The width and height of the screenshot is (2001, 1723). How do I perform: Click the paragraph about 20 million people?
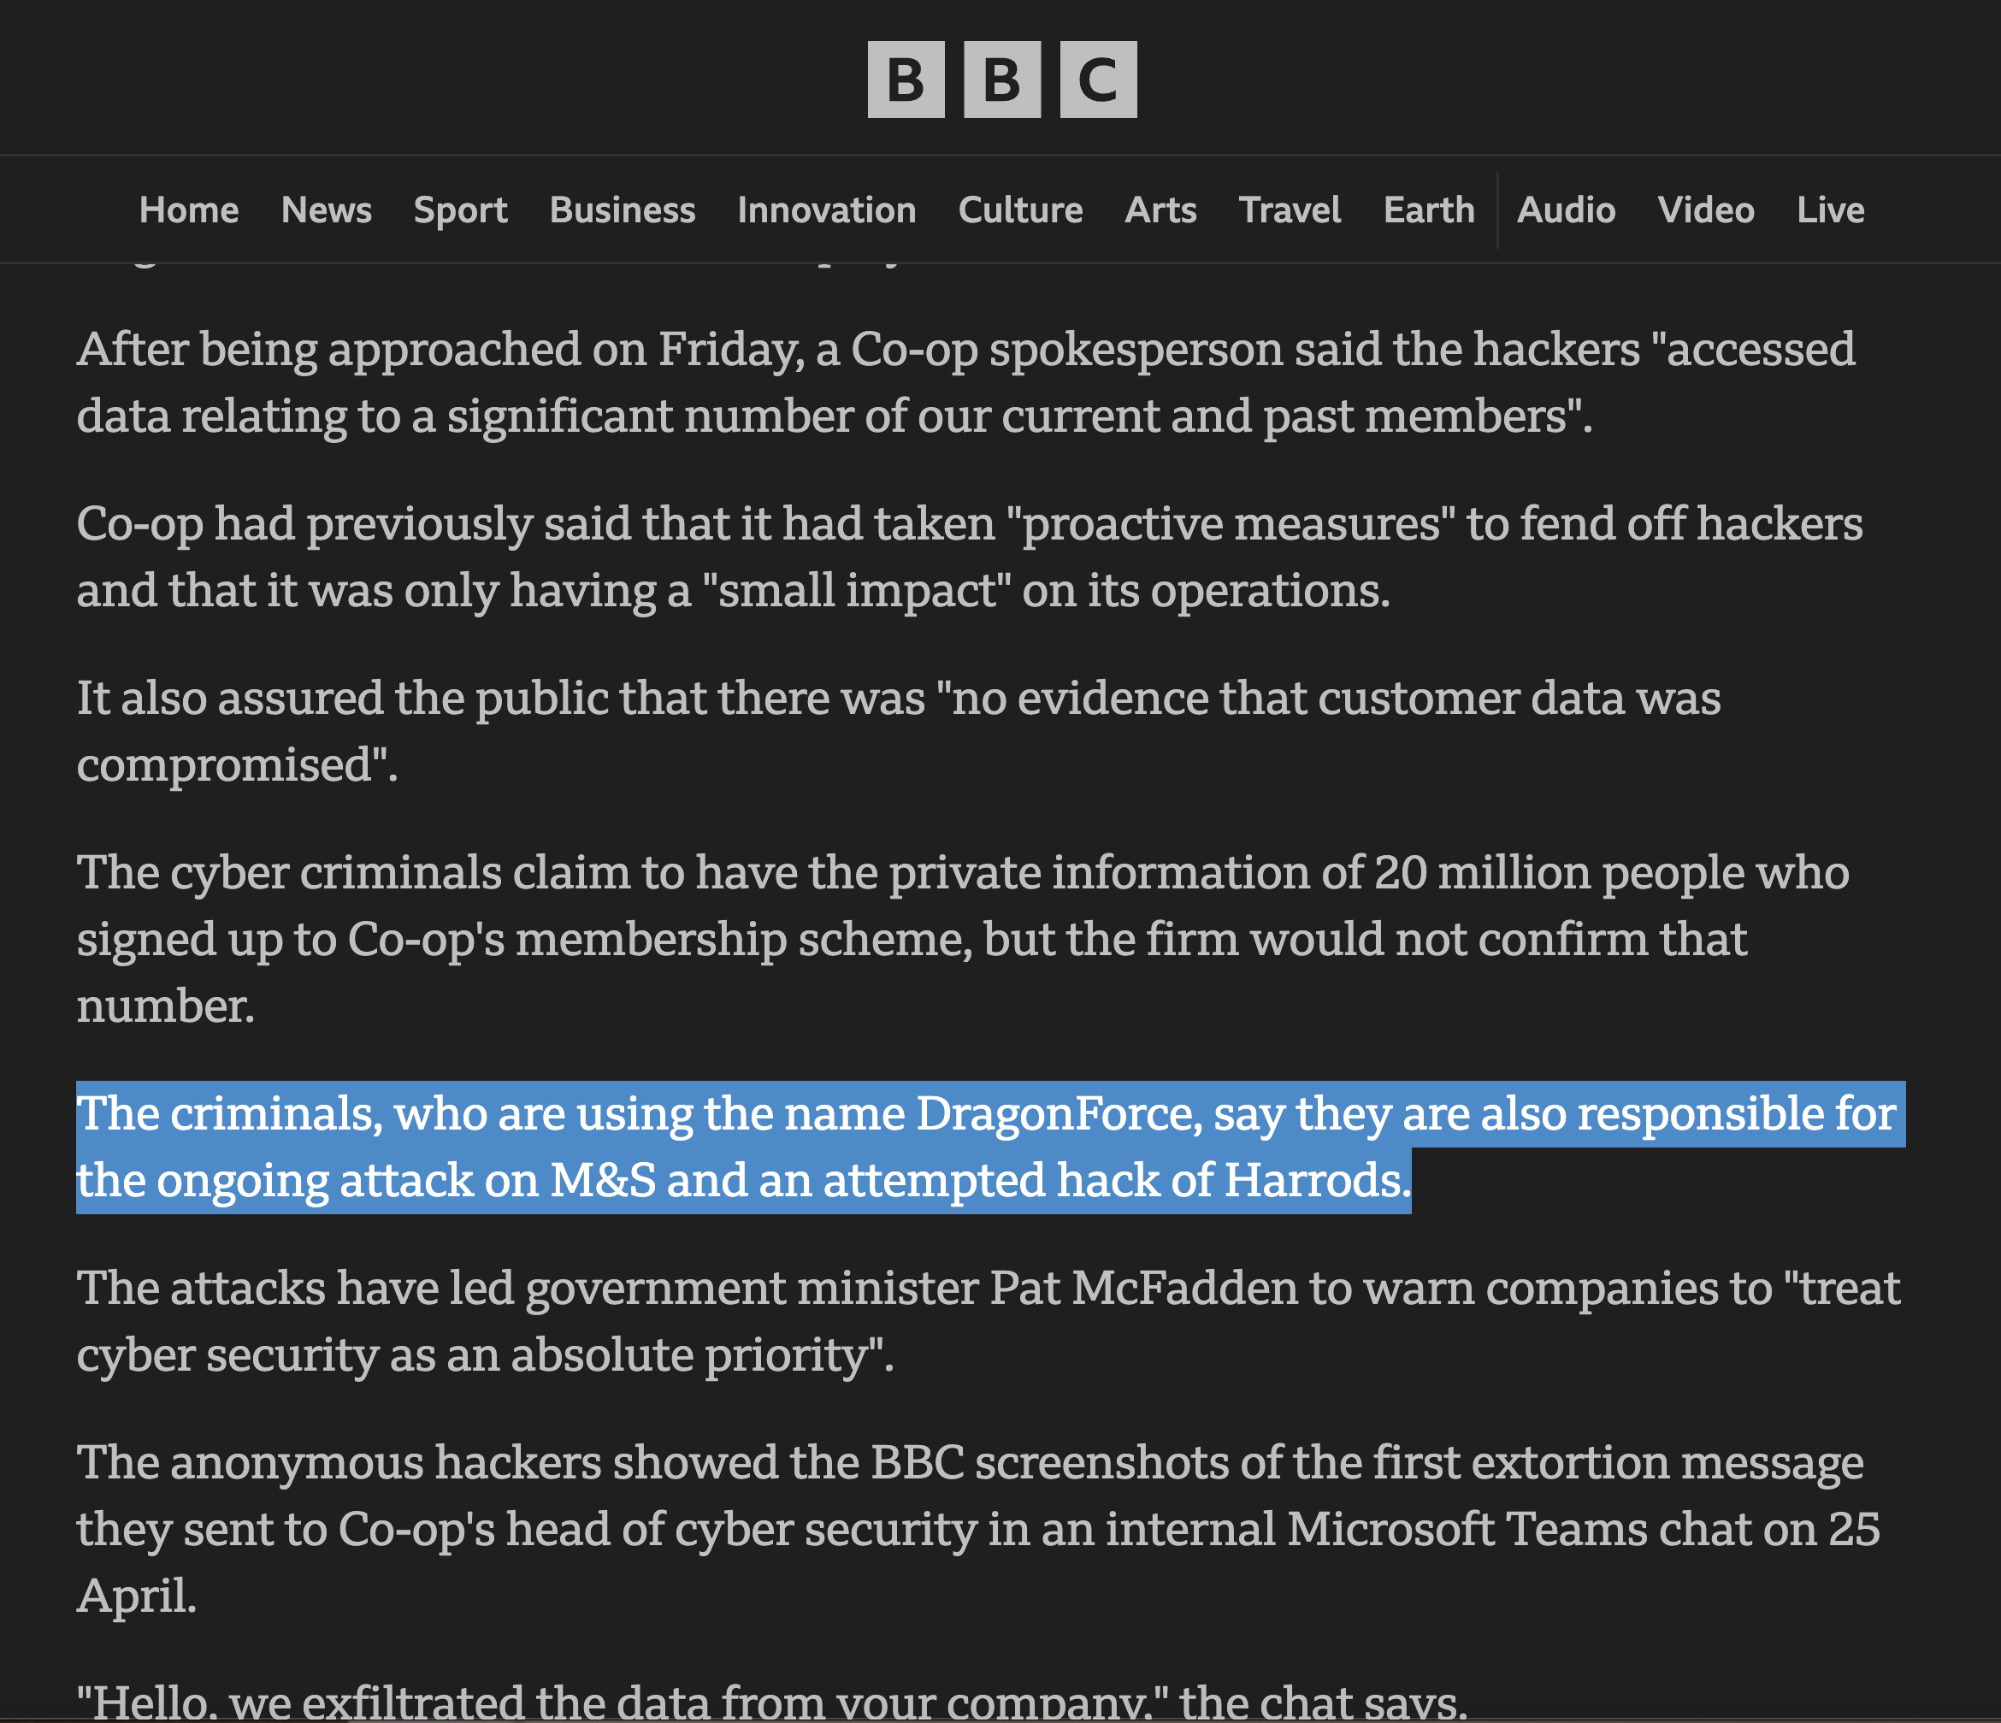coord(963,939)
